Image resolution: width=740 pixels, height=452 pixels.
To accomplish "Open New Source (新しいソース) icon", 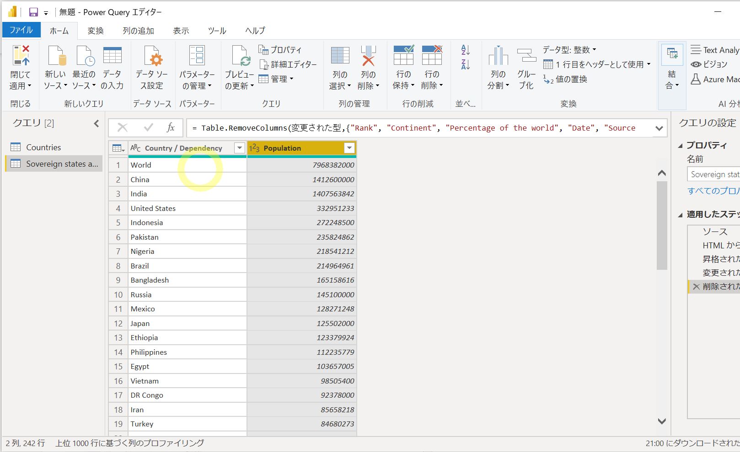I will (57, 55).
